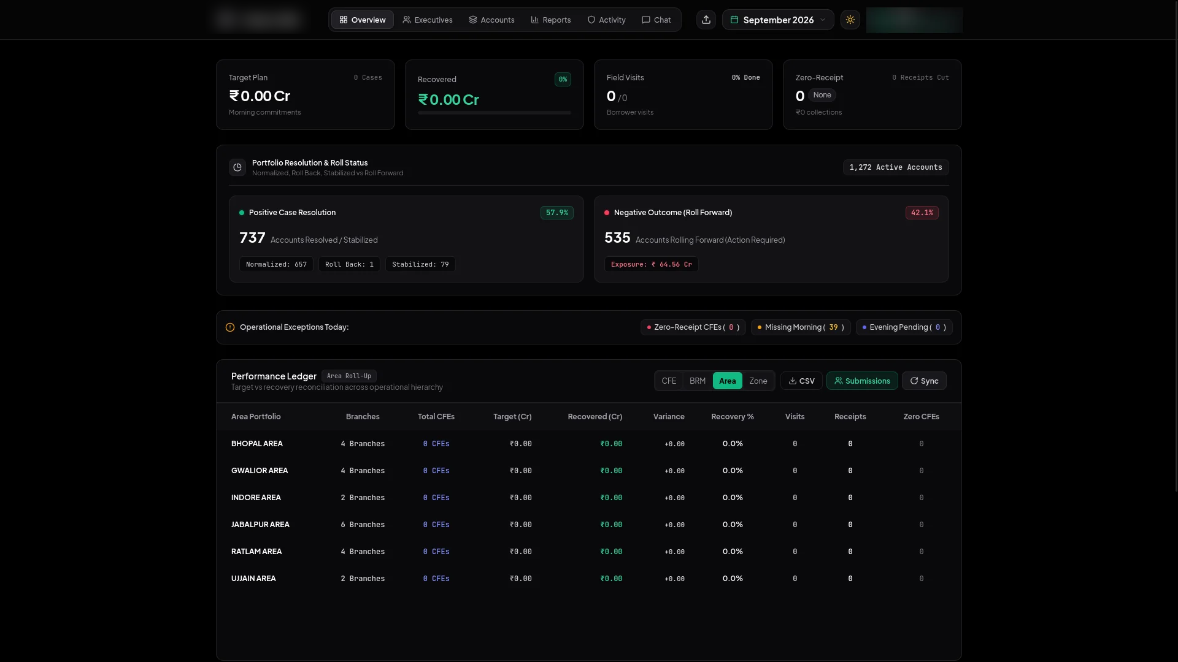Click the Roll Back: 1 tag

click(x=349, y=264)
